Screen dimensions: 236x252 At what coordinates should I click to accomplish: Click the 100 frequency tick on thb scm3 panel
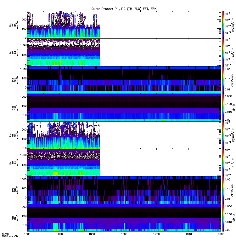[24, 55]
